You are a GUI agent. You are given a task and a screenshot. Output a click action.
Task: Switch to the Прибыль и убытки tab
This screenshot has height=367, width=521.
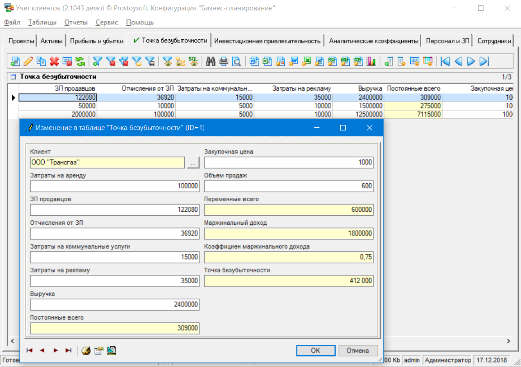point(97,41)
